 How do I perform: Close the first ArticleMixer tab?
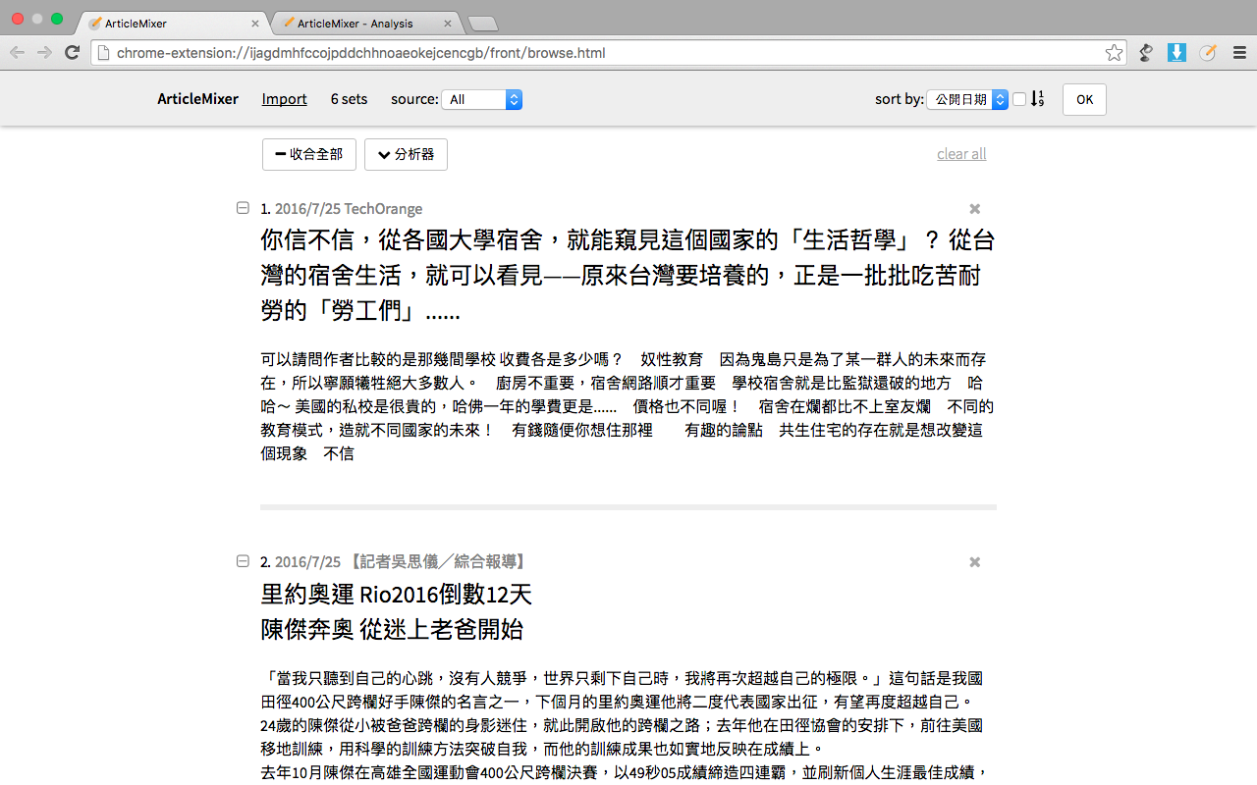pos(255,24)
